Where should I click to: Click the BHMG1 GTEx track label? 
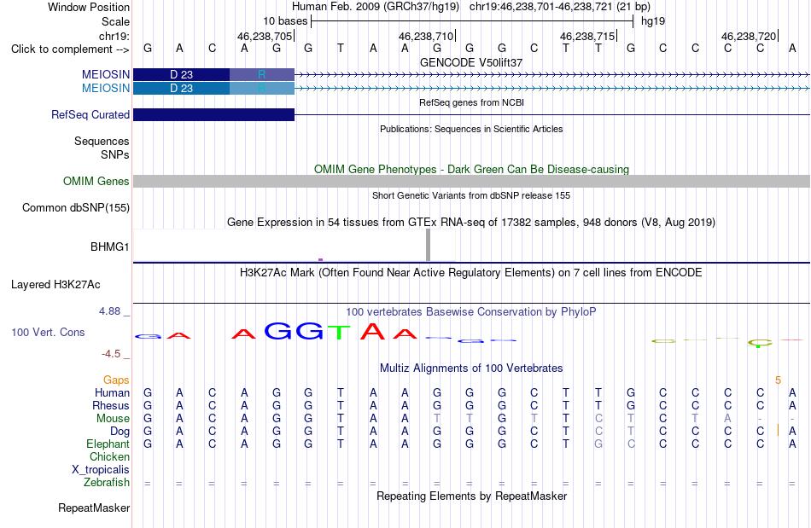click(109, 247)
